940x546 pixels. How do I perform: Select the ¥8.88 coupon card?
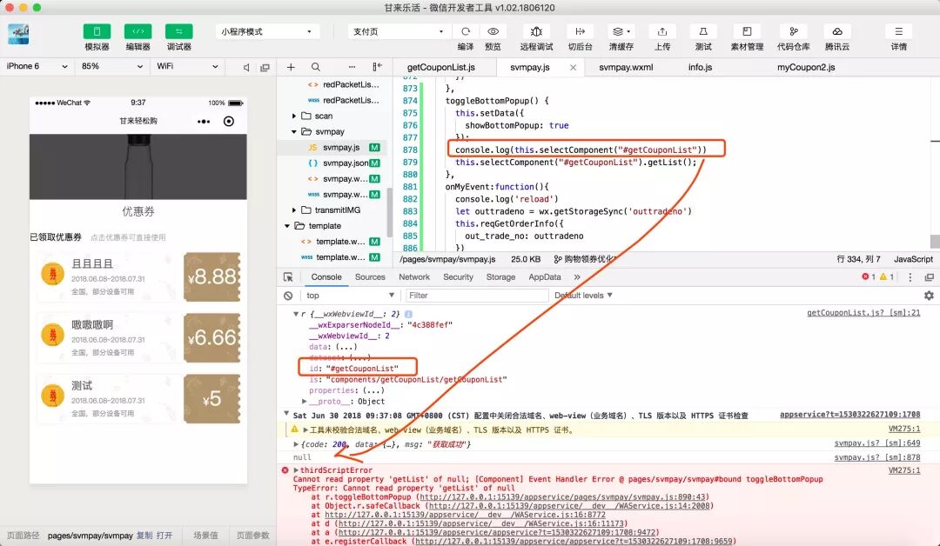[139, 277]
